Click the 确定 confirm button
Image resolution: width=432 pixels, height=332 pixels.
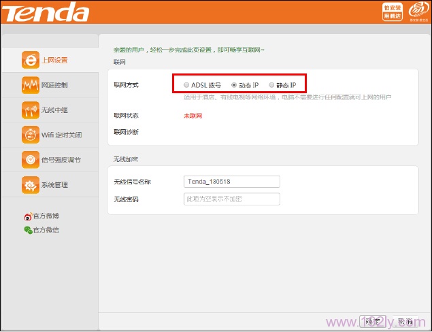373,321
